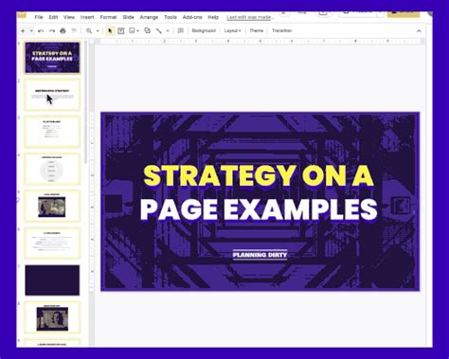Click the Theme toolbar button
The width and height of the screenshot is (449, 359).
256,30
